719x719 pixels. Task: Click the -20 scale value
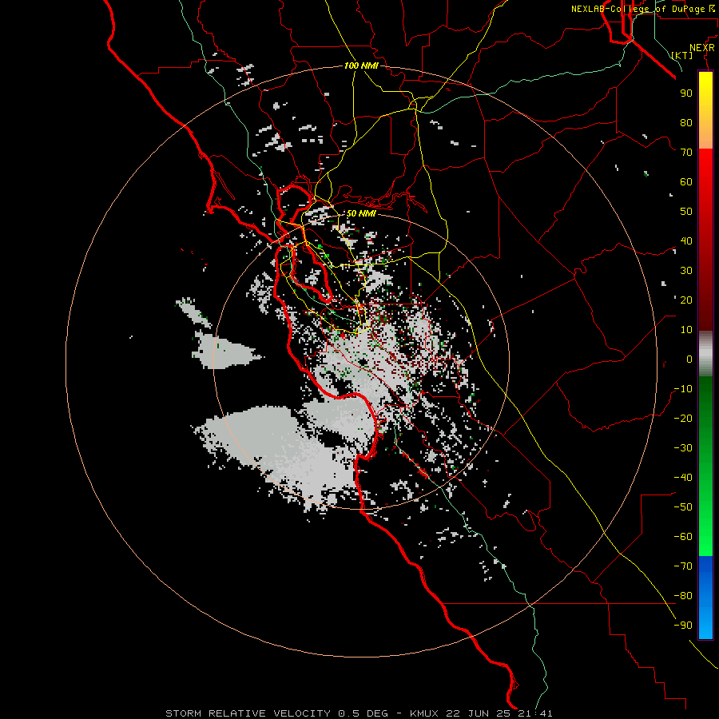683,418
